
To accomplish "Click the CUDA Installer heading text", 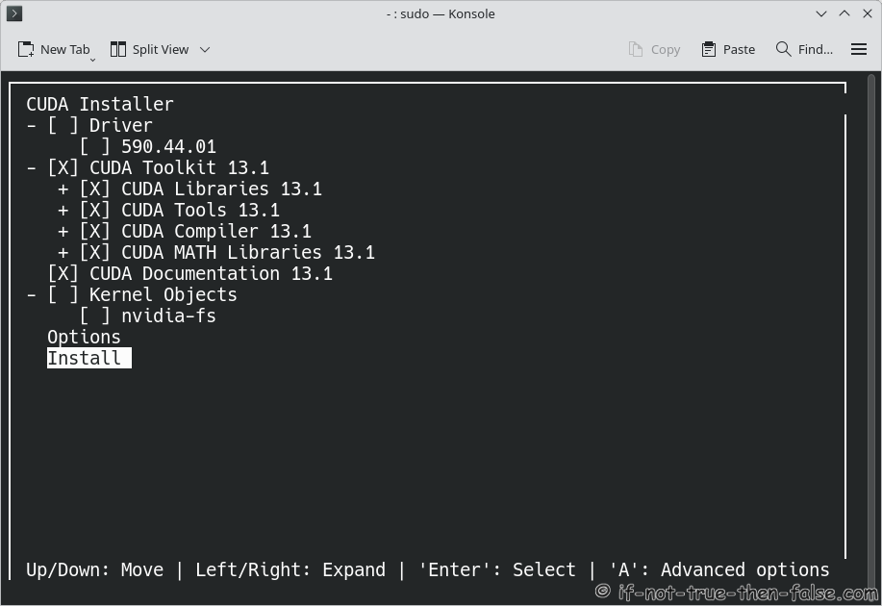I will [100, 104].
